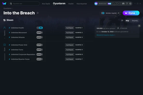The width and height of the screenshot is (143, 95).
Task: Open the Oyunlarım tab
Action: (x=59, y=4)
